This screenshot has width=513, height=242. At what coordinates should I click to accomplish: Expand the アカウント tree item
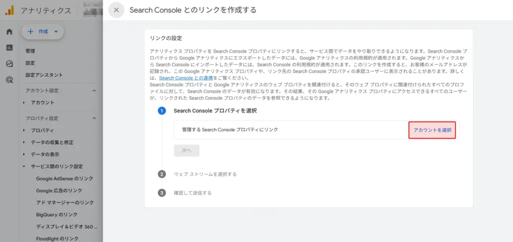tap(25, 102)
